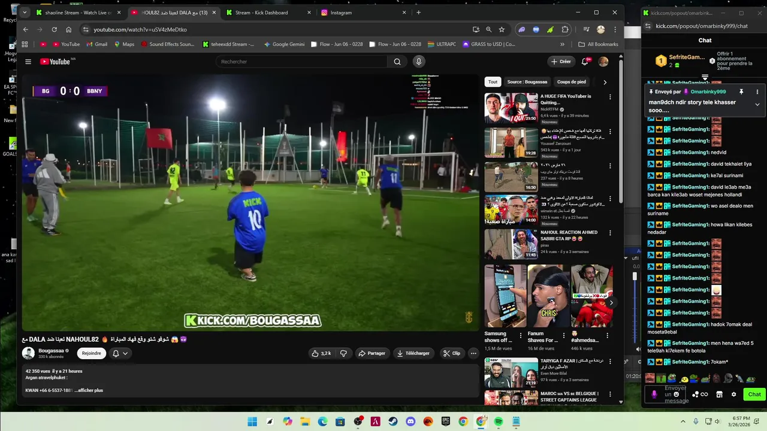Image resolution: width=767 pixels, height=431 pixels.
Task: Show more bookmarks chevron
Action: pyautogui.click(x=562, y=44)
